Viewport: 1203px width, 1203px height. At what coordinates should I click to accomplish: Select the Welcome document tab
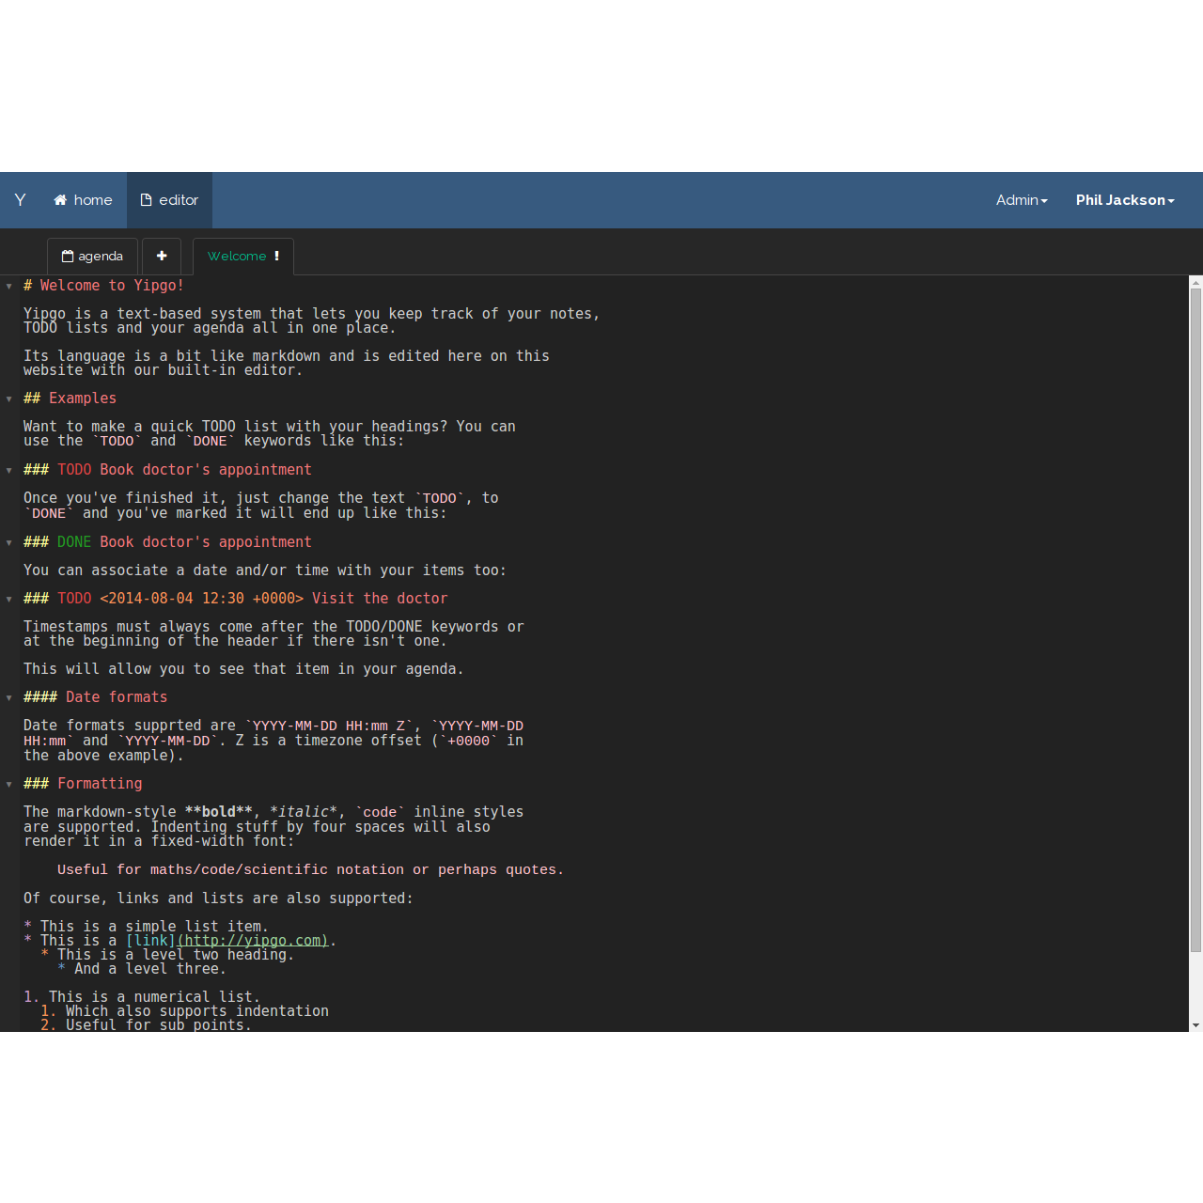pyautogui.click(x=243, y=256)
